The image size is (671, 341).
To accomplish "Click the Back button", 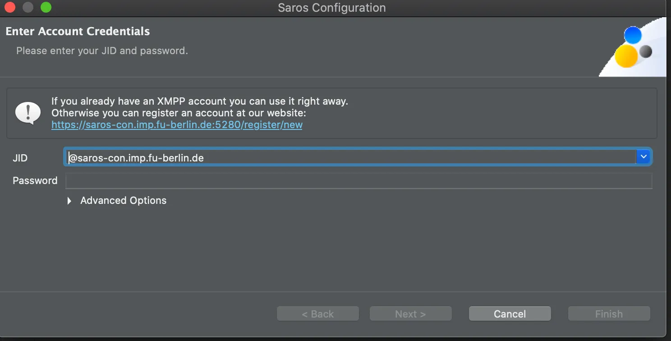I will 317,313.
